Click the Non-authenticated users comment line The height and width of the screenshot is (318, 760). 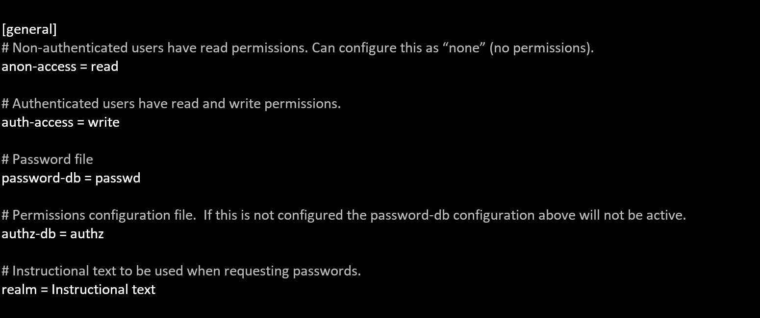298,48
